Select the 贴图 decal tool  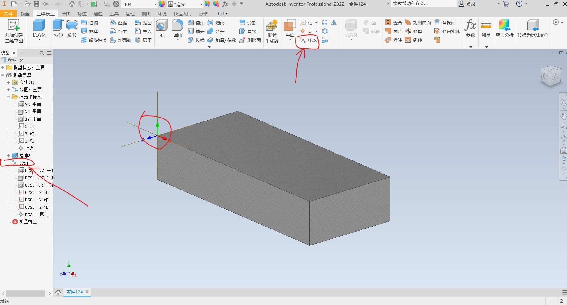(143, 23)
